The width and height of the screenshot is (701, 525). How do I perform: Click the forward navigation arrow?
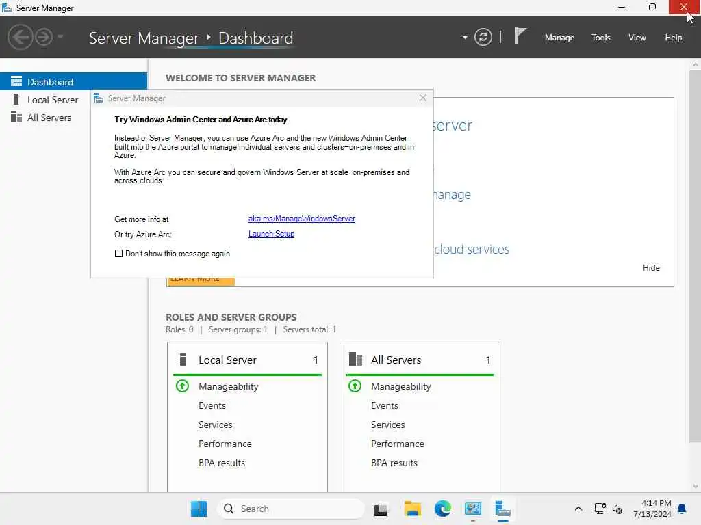pos(44,37)
